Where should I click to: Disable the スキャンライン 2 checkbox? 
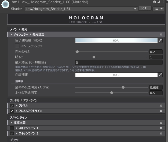click(x=12, y=133)
